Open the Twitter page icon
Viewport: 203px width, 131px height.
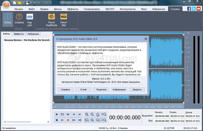[194, 9]
